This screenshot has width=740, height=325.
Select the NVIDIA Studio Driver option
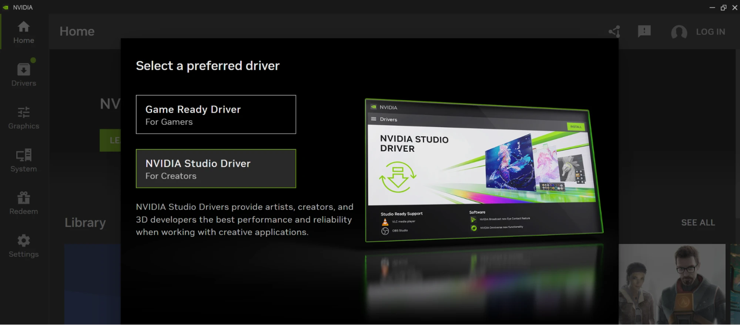coord(216,169)
